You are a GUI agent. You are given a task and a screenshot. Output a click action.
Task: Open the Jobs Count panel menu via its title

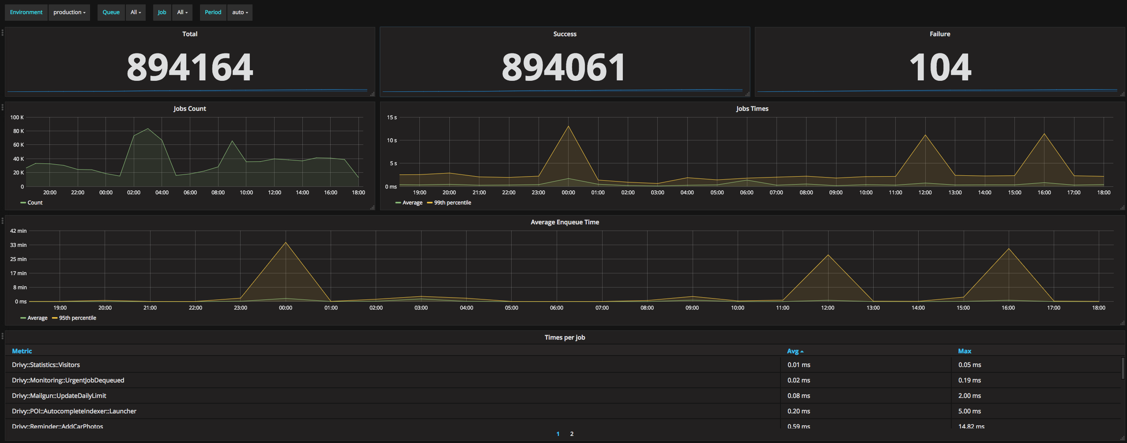(189, 108)
